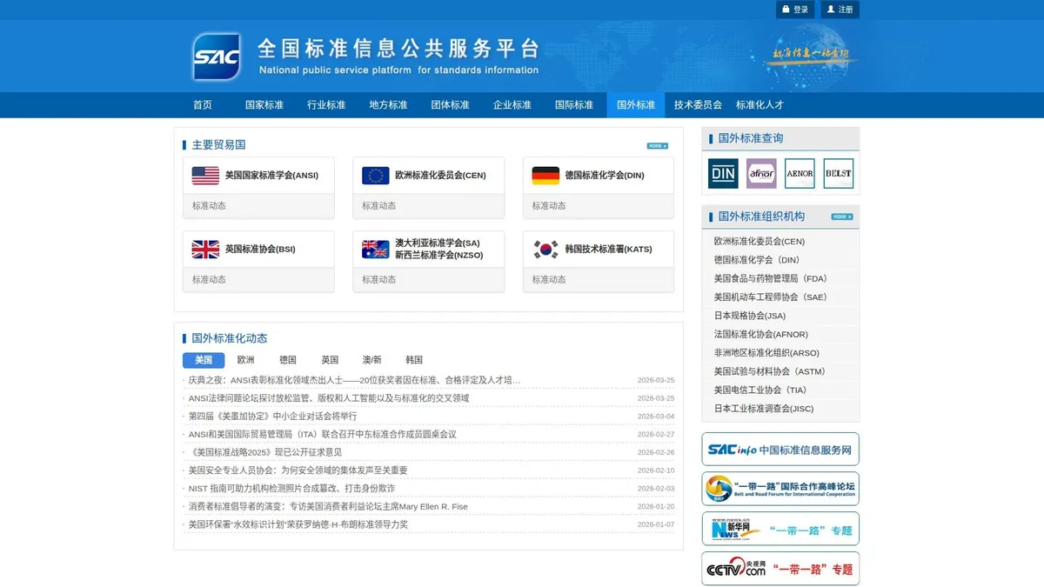
Task: Open 美国国家标准学会(ANSI) link
Action: 271,176
